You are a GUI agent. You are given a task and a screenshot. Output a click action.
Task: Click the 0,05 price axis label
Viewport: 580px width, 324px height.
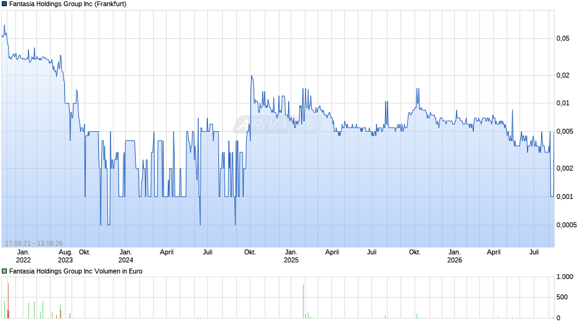click(x=563, y=38)
